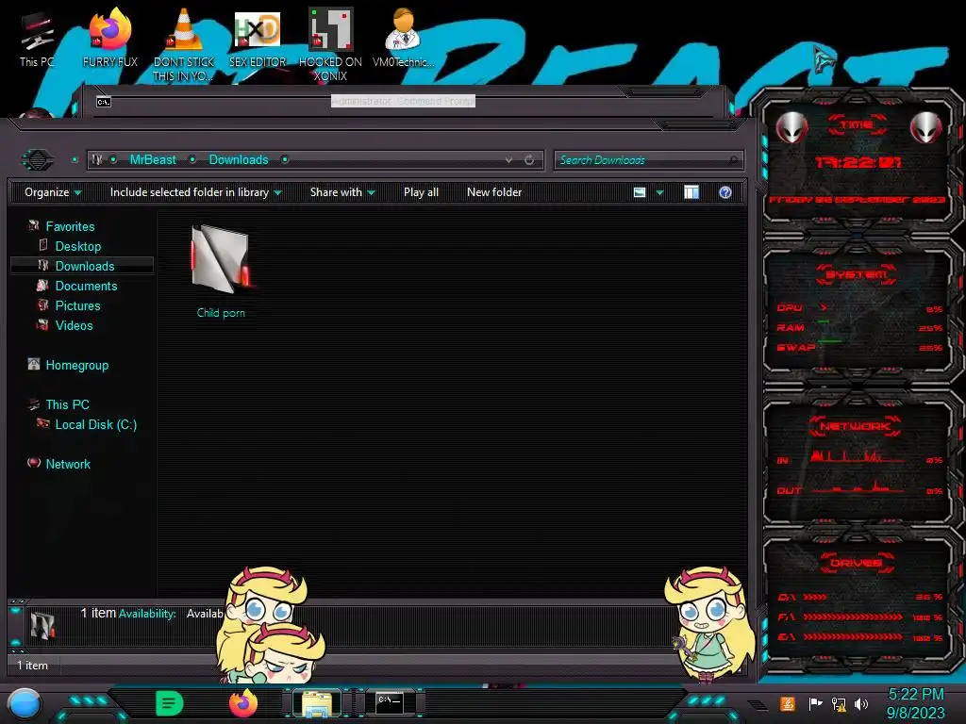
Task: Open the HxD shortcut labeled SEX EDITOR
Action: [x=258, y=38]
